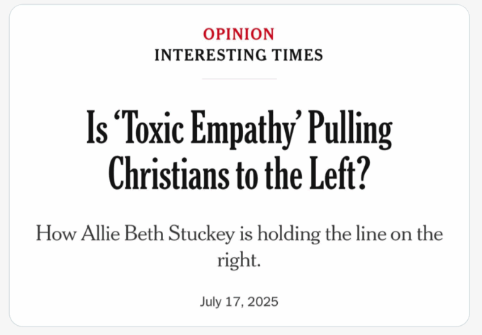This screenshot has height=335, width=482.
Task: Open the red OPINION section label
Action: click(239, 34)
